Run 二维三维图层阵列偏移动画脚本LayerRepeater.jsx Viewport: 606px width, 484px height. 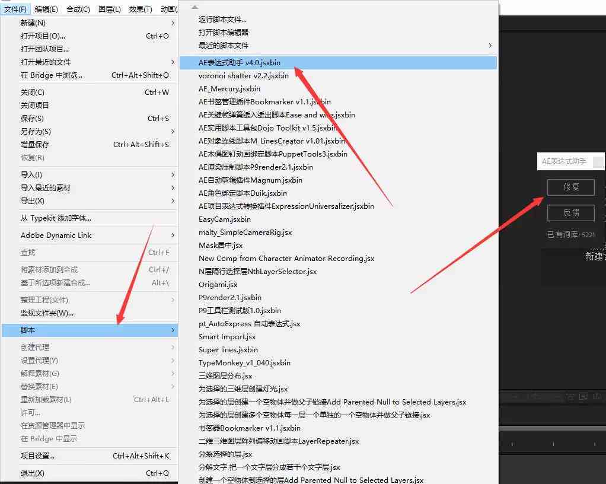(338, 441)
